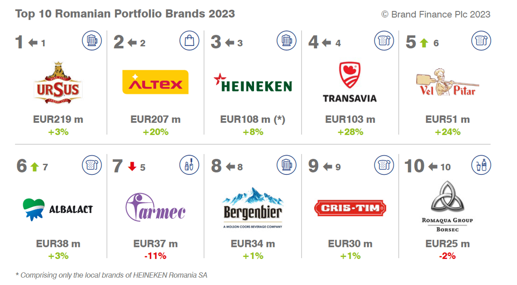Click the beer mug icon above Heineken

(287, 41)
